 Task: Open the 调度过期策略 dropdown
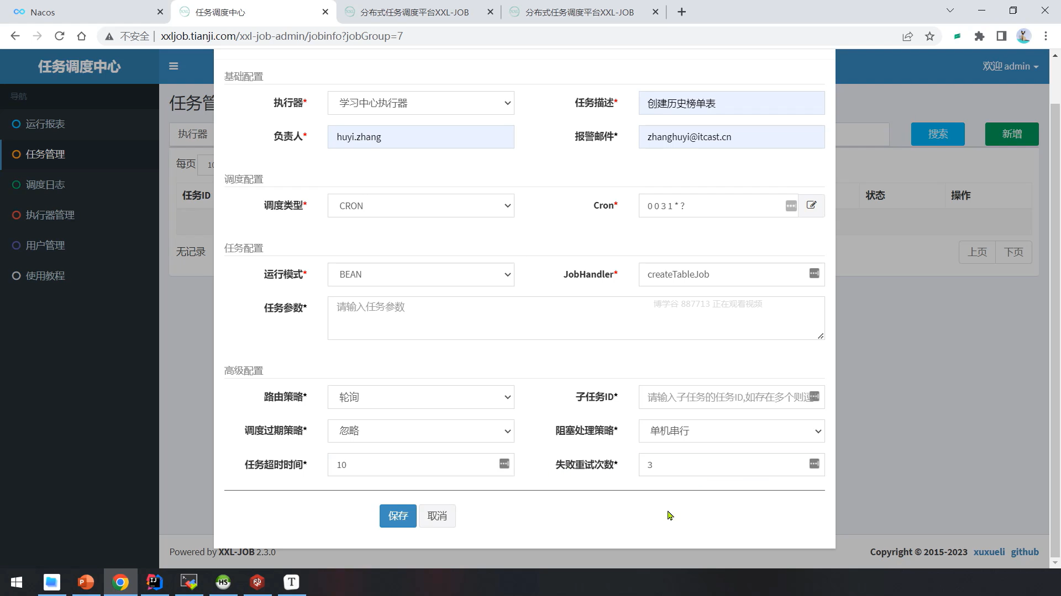[421, 431]
